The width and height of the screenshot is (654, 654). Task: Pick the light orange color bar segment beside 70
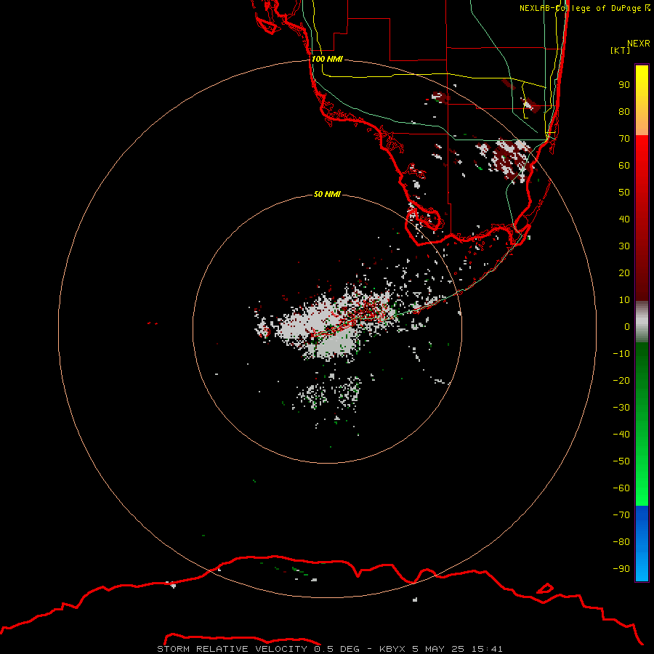(x=642, y=129)
